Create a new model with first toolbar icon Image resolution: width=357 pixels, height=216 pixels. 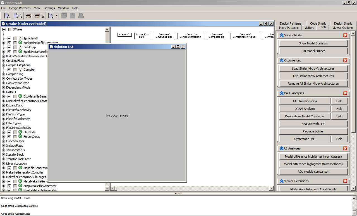coord(6,15)
